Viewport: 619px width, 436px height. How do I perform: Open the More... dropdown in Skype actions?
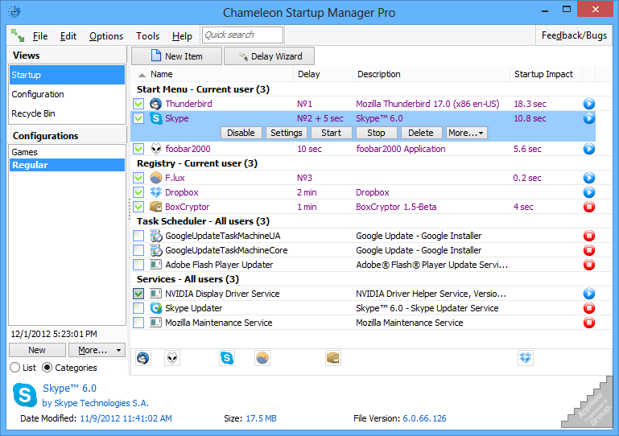point(467,133)
